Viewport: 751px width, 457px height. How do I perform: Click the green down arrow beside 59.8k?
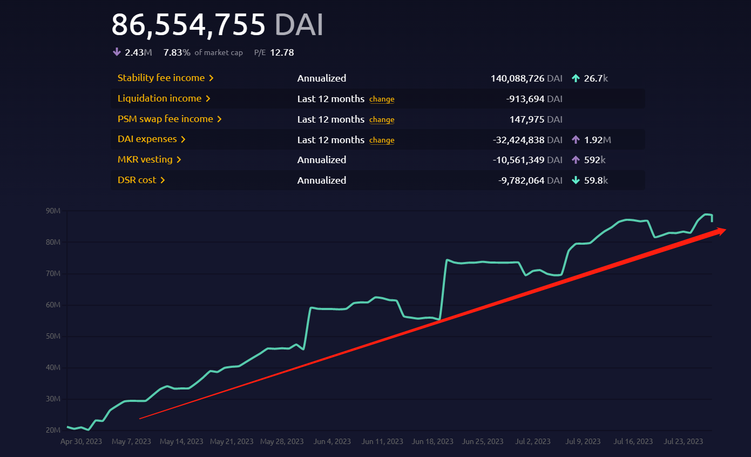coord(576,181)
